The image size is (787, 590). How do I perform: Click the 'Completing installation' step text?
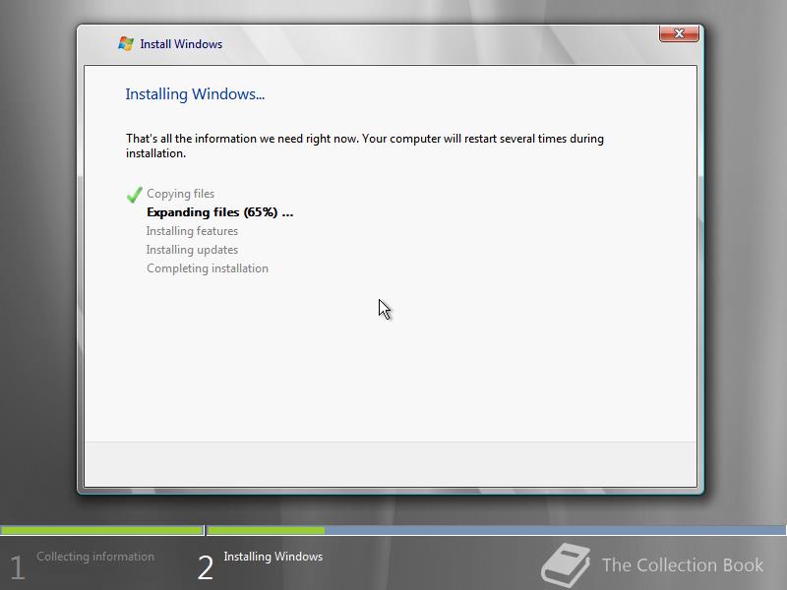tap(208, 268)
